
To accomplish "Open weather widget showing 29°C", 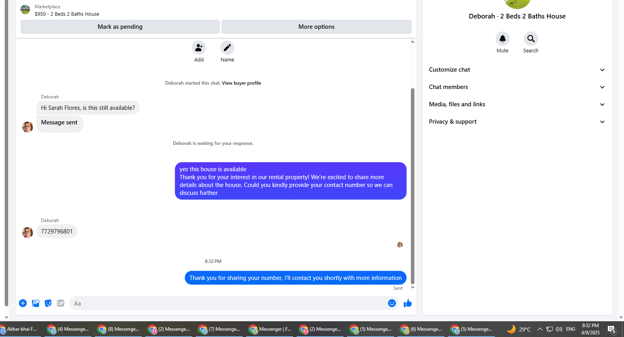I will [519, 329].
